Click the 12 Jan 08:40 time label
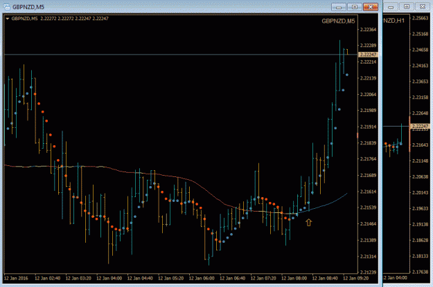 click(x=325, y=278)
